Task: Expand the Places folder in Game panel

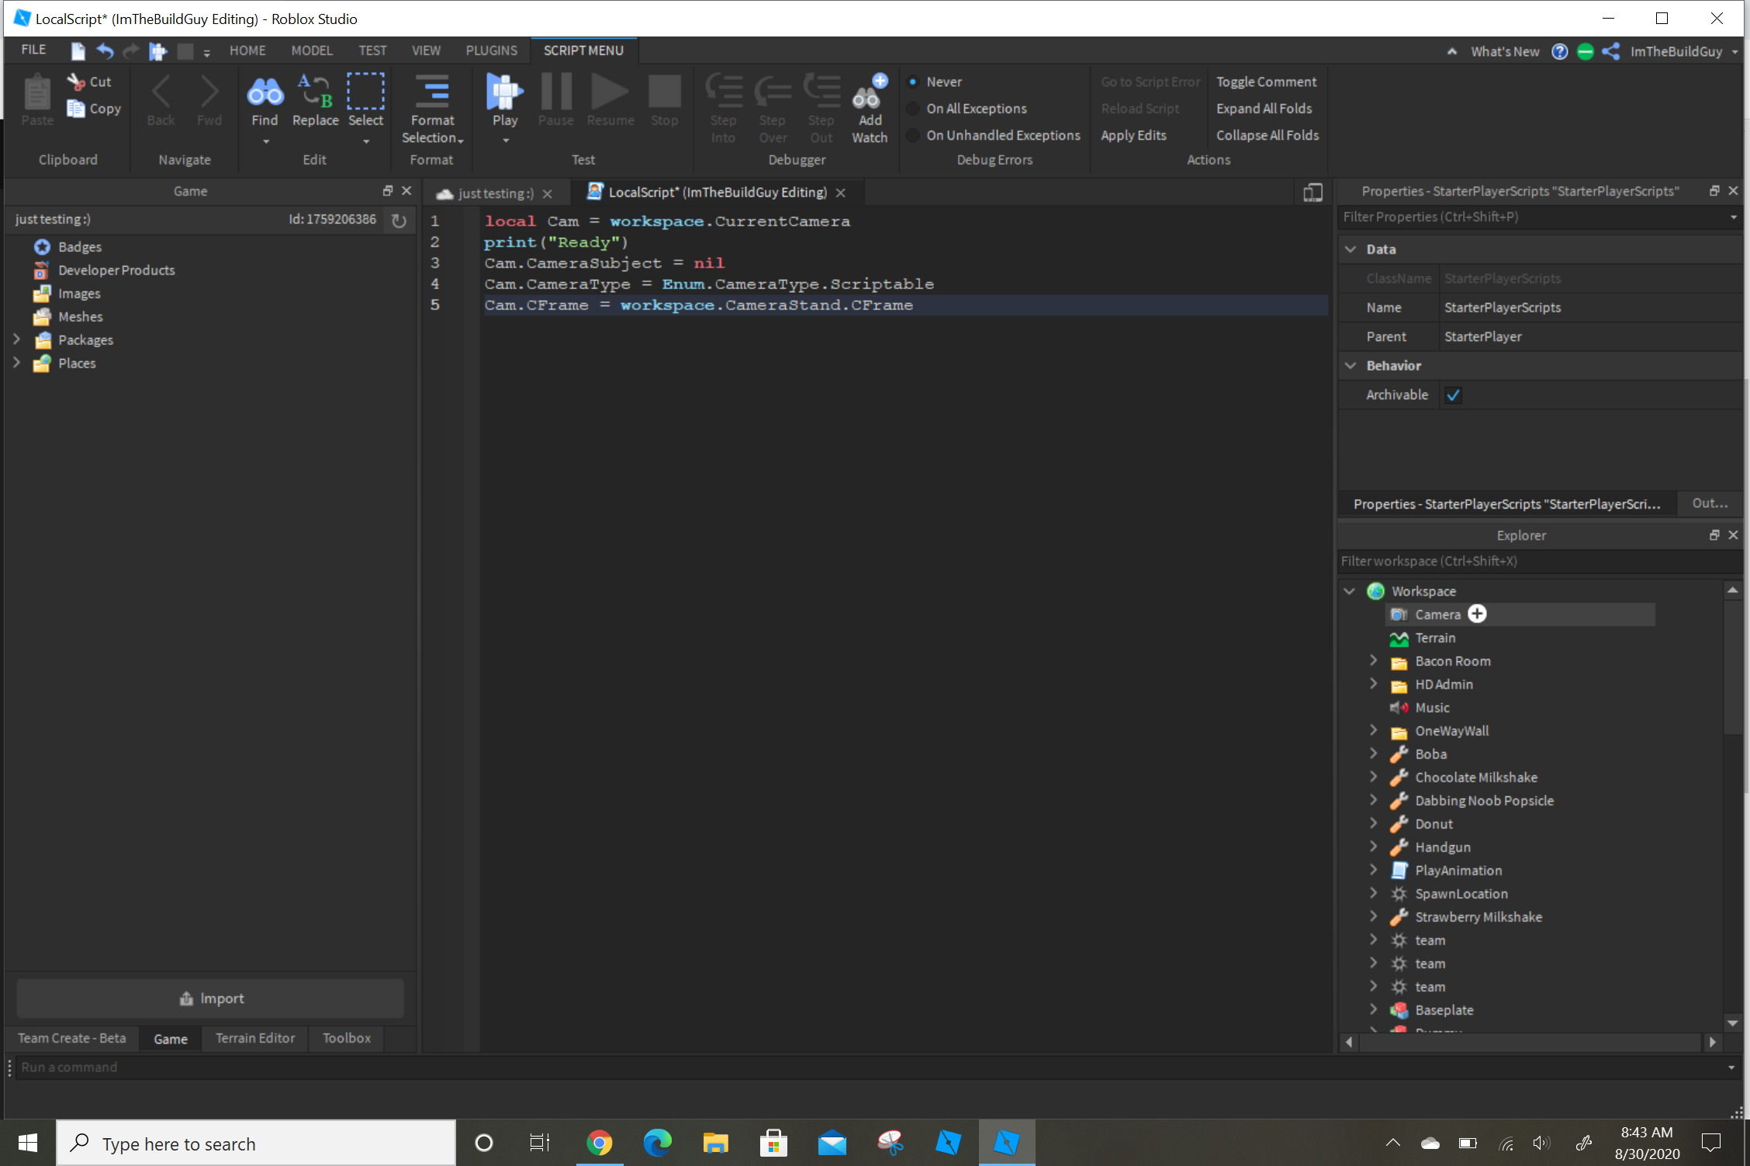Action: [17, 363]
